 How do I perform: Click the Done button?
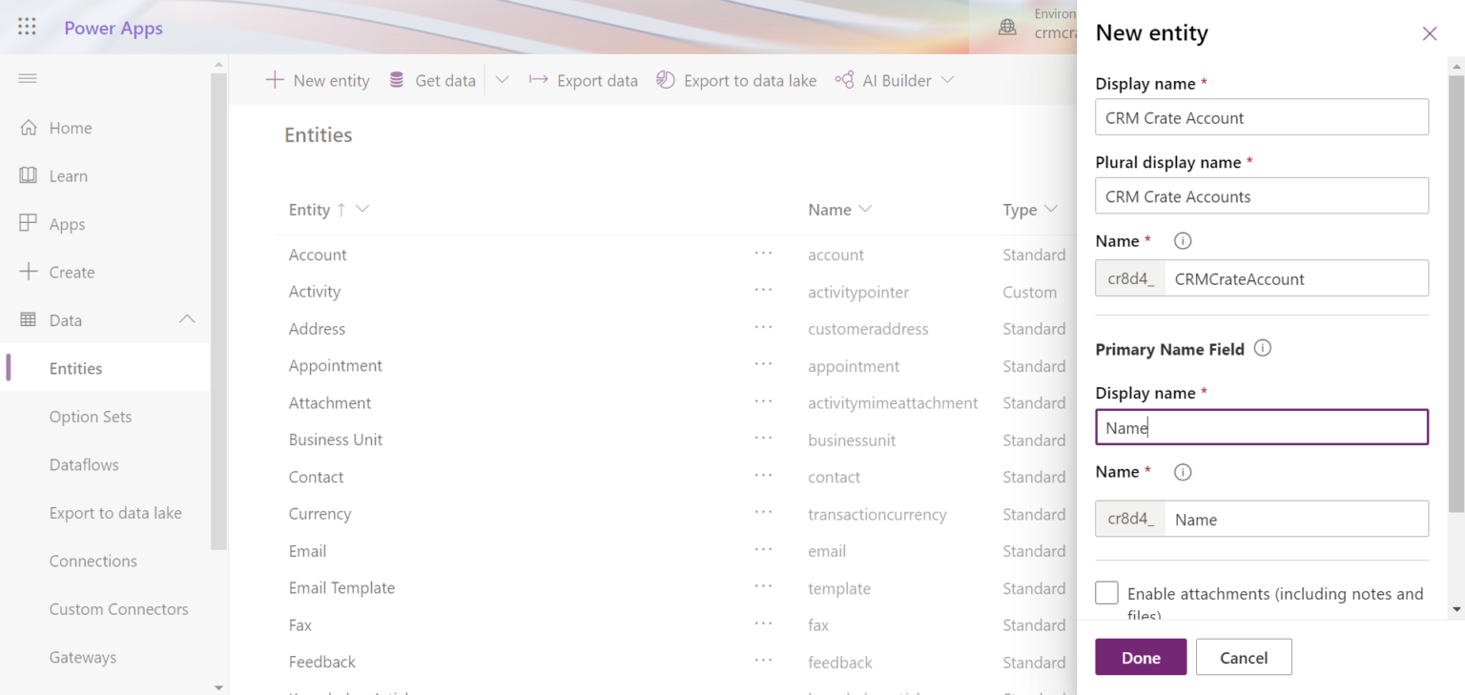(1141, 657)
